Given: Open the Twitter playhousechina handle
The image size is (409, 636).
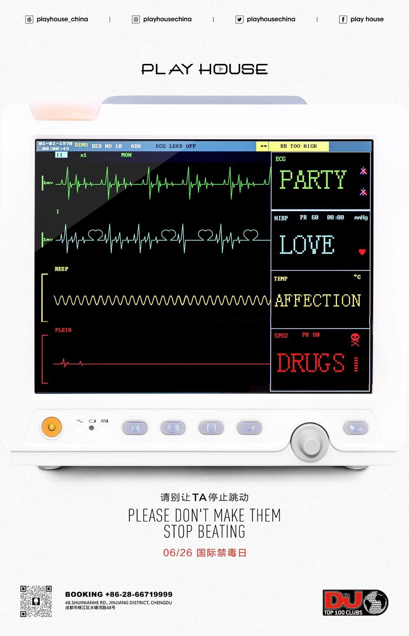Looking at the screenshot, I should [x=271, y=19].
